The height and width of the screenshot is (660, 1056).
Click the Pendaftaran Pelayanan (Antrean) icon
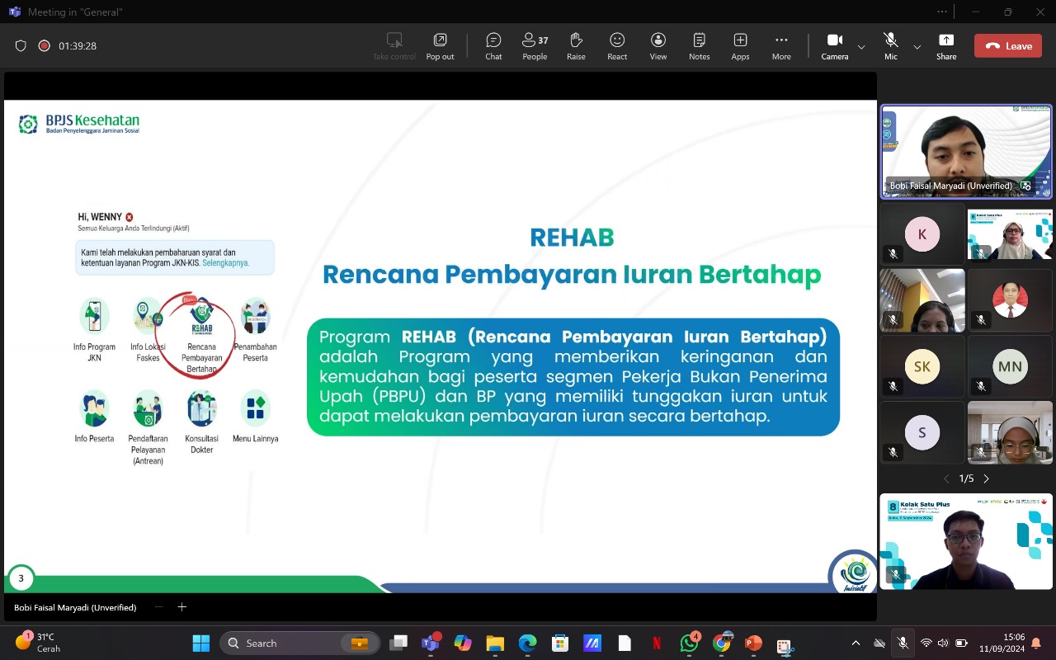[148, 408]
